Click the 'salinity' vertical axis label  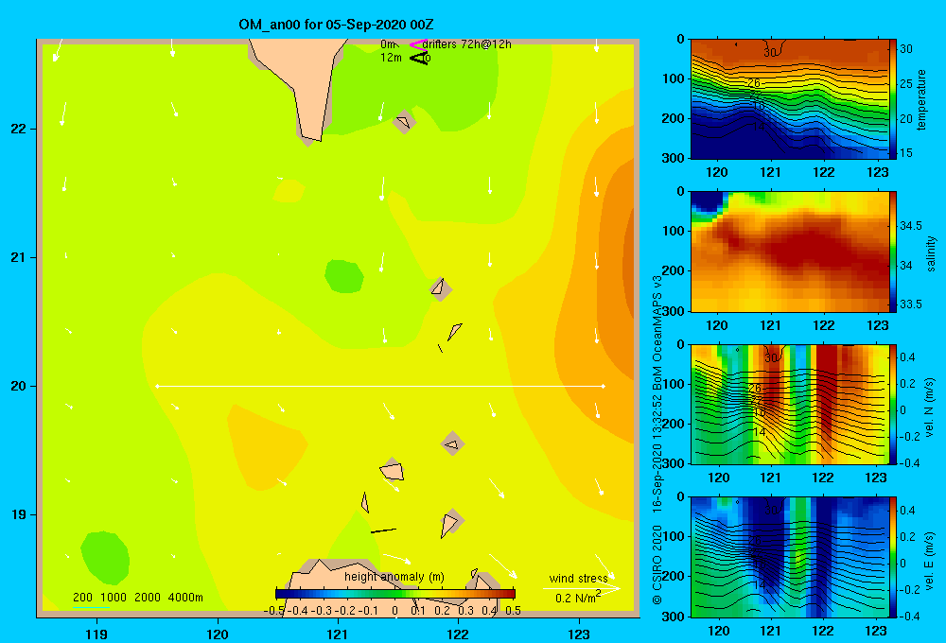(x=930, y=254)
